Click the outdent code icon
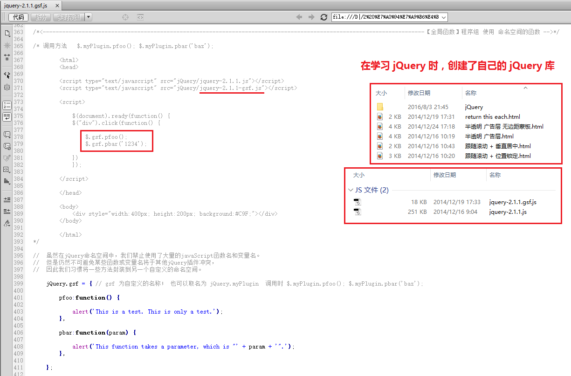571x376 pixels. point(7,212)
